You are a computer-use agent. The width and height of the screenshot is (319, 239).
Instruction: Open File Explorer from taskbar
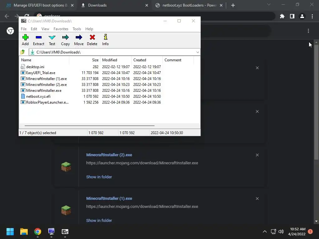click(x=24, y=232)
